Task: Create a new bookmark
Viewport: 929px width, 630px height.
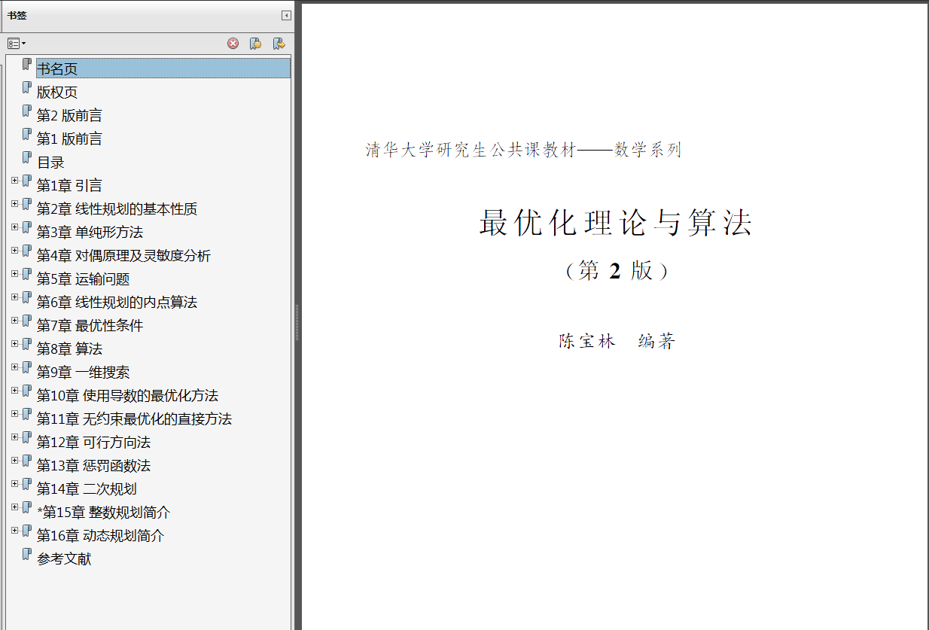Action: [x=256, y=44]
